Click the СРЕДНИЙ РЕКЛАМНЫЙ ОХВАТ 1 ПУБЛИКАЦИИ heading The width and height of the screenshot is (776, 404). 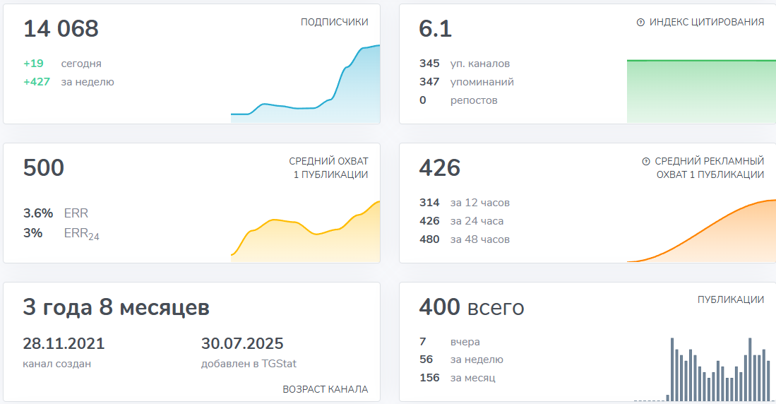point(709,168)
